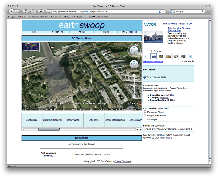Select the Chichen Itza site
The width and height of the screenshot is (218, 177).
pyautogui.click(x=32, y=120)
